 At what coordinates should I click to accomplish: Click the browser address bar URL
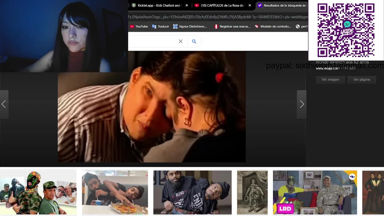(218, 17)
